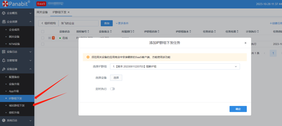Open 配置备份 in sidebar

(x=14, y=77)
